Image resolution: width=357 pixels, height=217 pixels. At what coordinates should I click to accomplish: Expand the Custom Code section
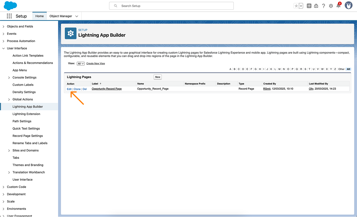pos(4,187)
